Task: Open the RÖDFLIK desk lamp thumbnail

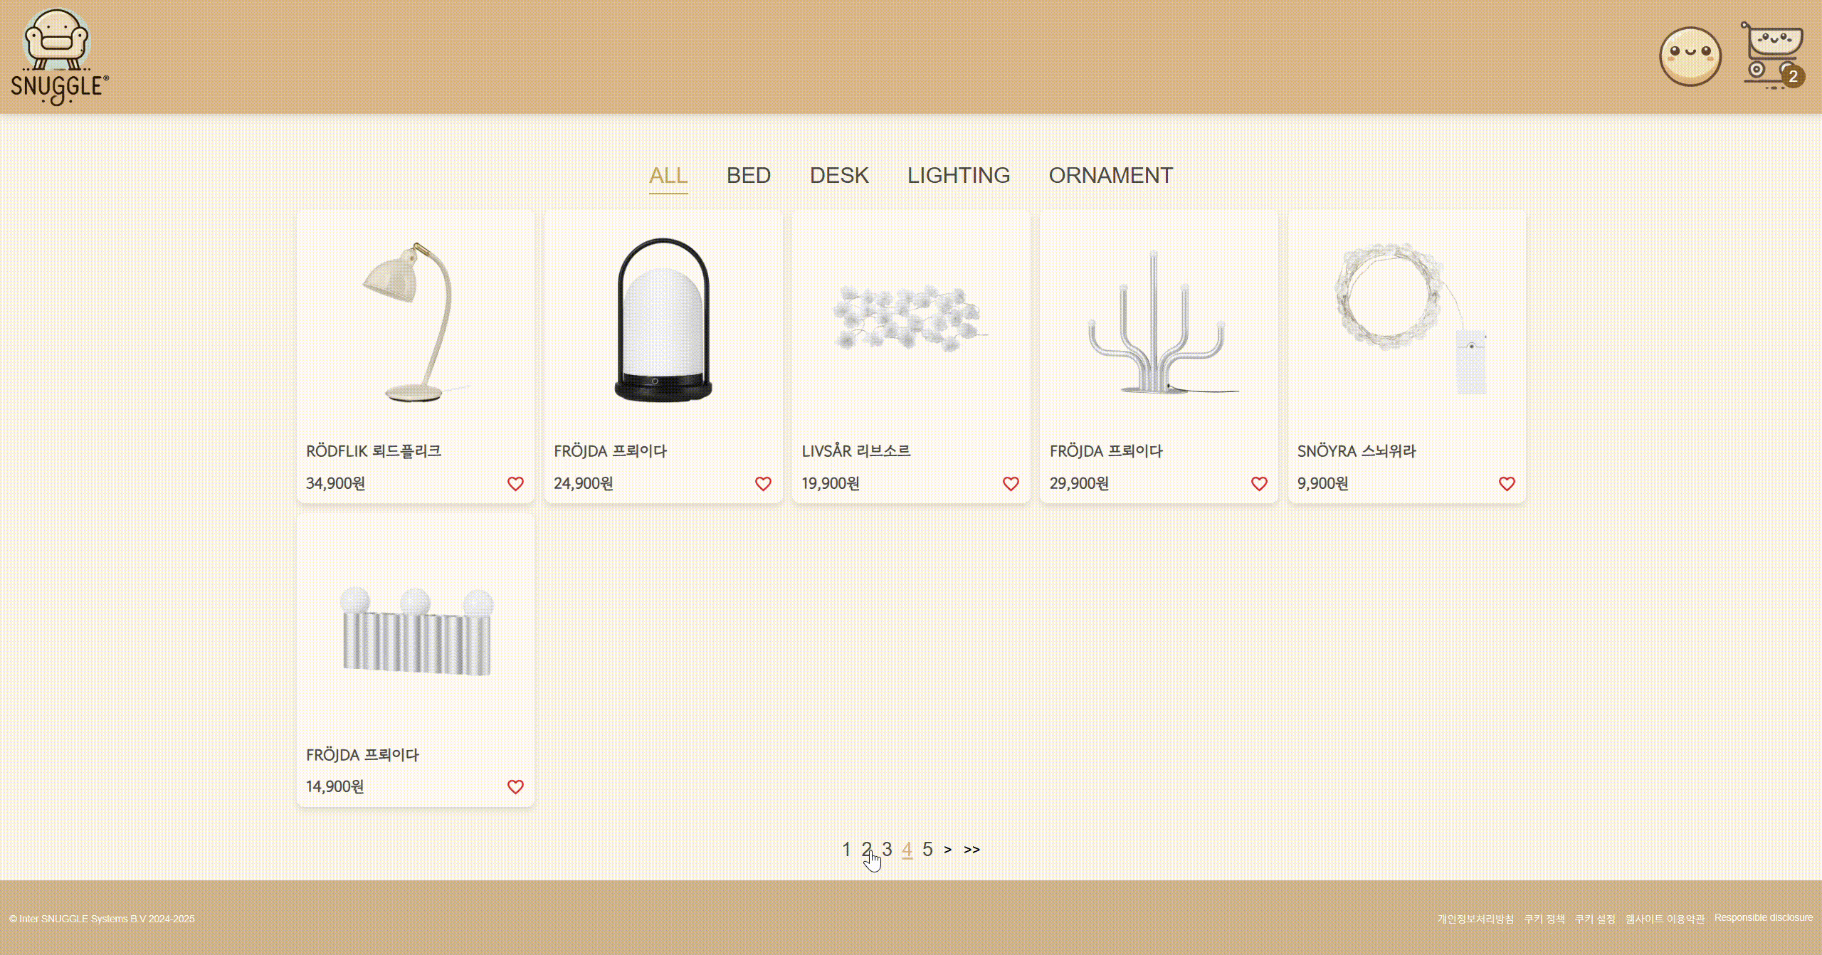Action: [x=416, y=324]
